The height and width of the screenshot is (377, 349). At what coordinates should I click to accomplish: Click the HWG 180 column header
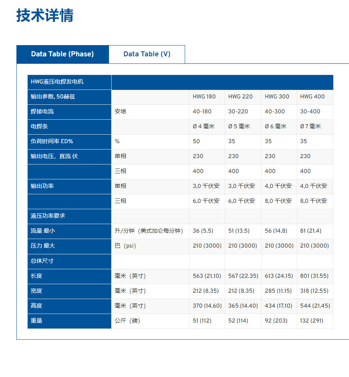(204, 97)
